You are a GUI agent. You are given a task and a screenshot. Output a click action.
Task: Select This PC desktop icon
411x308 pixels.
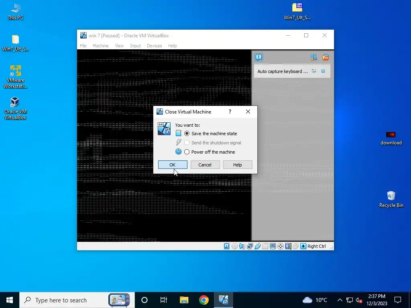(15, 12)
